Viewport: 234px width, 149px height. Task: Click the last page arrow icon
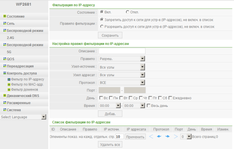[x=176, y=136]
